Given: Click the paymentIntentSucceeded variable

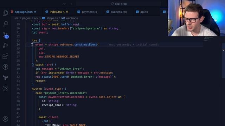Looking at the screenshot, I should 66,97.
